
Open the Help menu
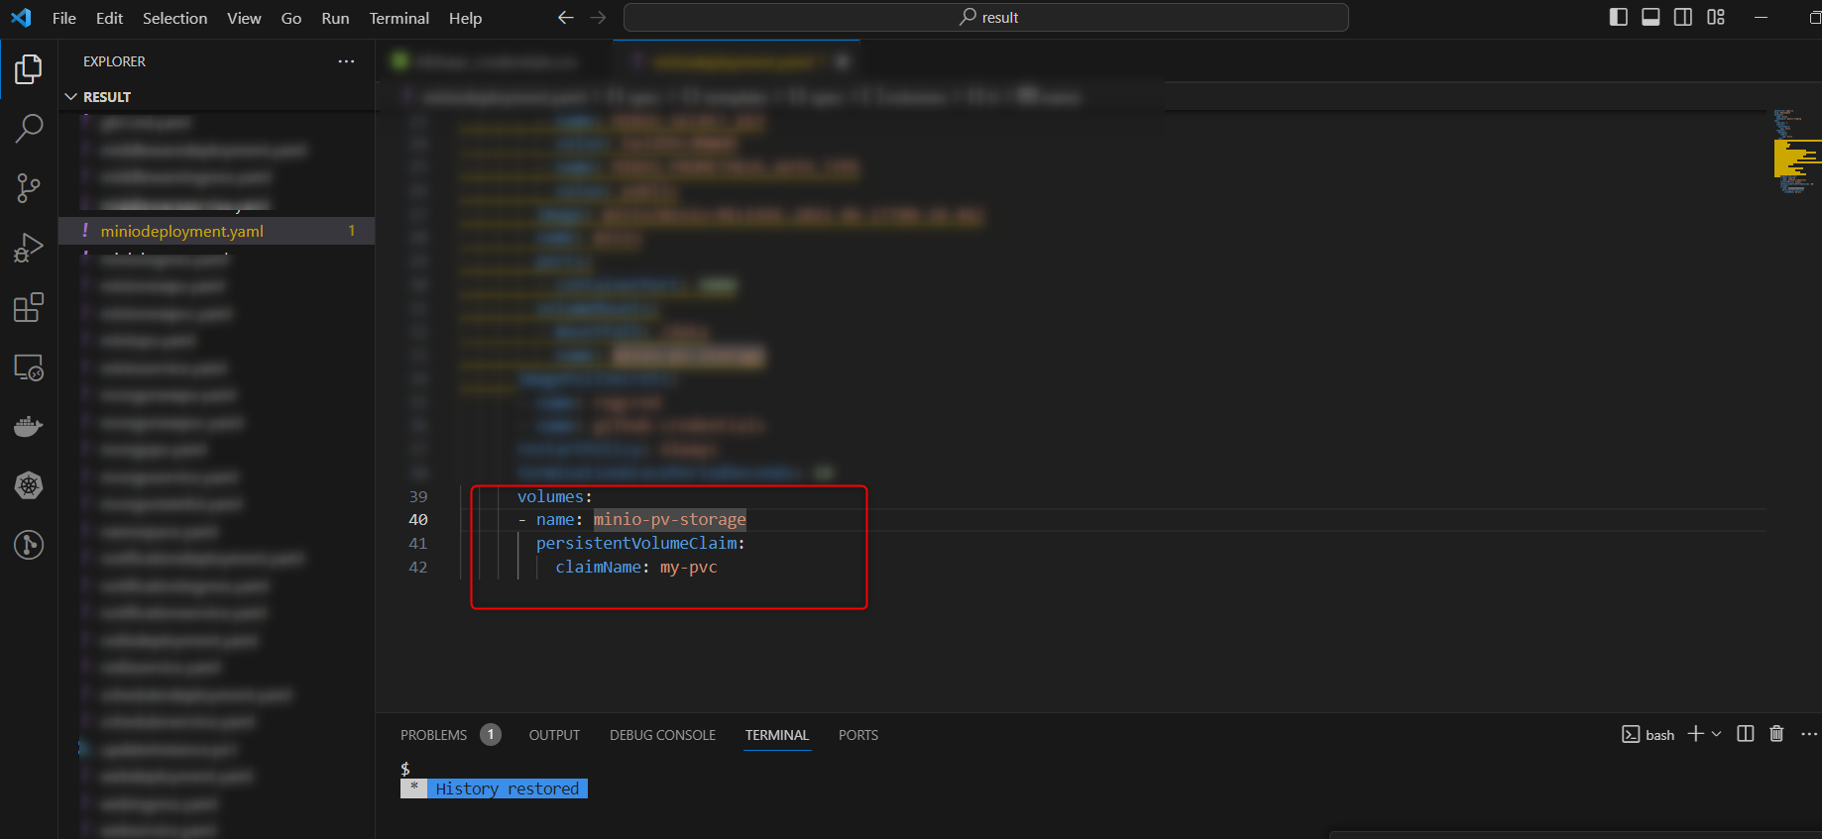pyautogui.click(x=465, y=18)
